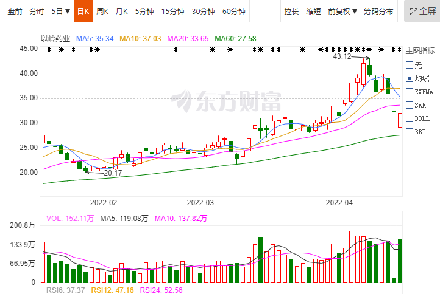Check the 无 (none) indicator box
This screenshot has width=440, height=294.
click(410, 65)
